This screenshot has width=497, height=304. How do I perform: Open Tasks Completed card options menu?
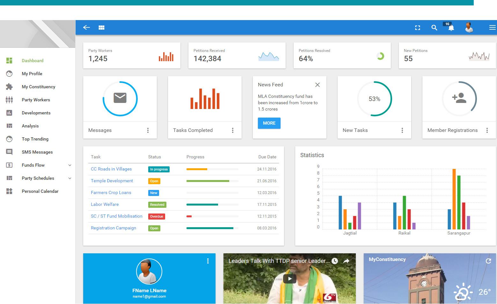point(233,130)
